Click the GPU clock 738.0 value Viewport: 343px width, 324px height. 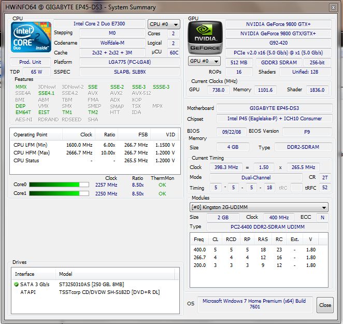click(x=218, y=90)
